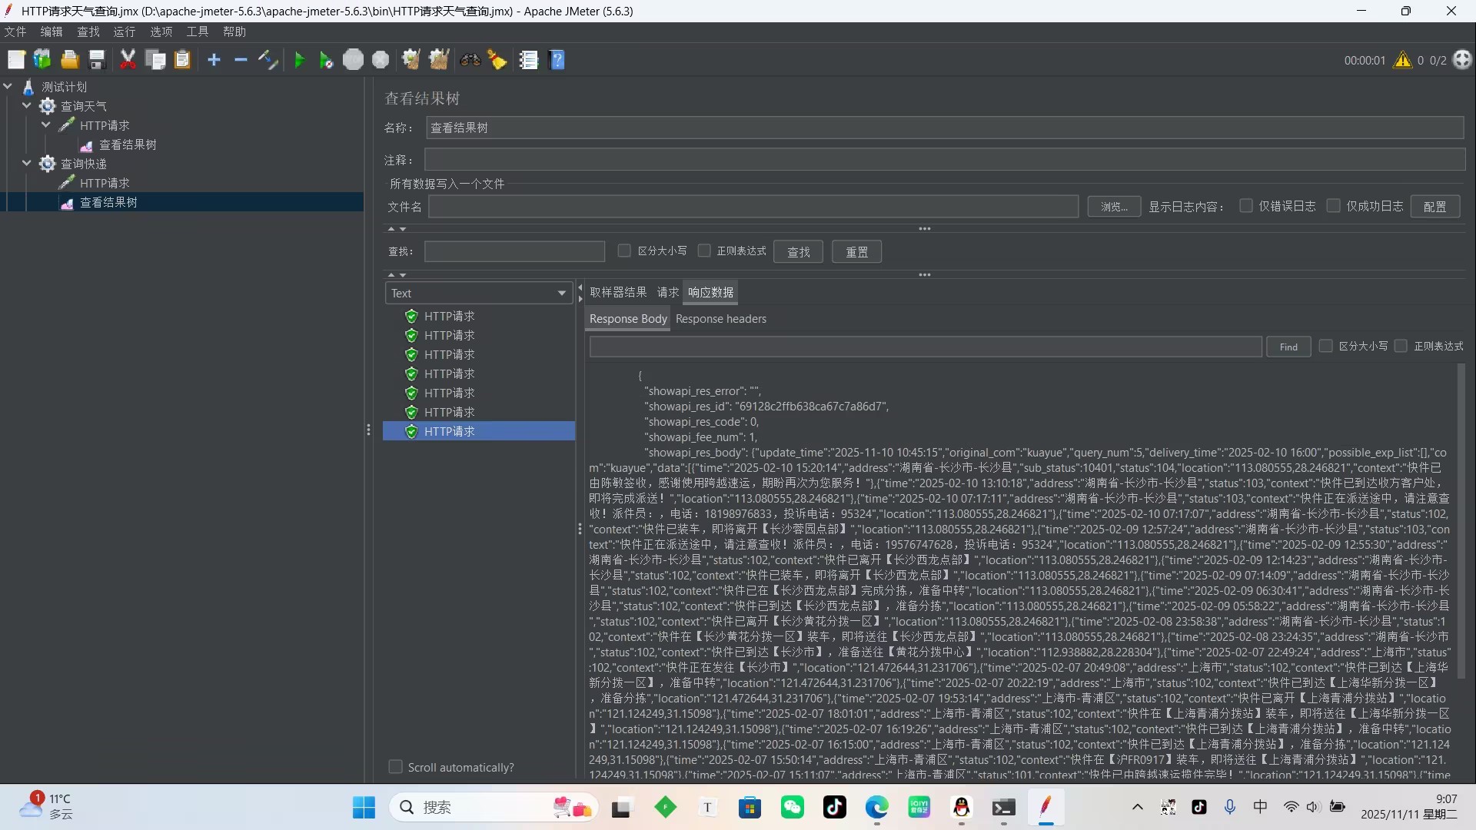Click the Function helper list icon
The image size is (1476, 830).
528,60
